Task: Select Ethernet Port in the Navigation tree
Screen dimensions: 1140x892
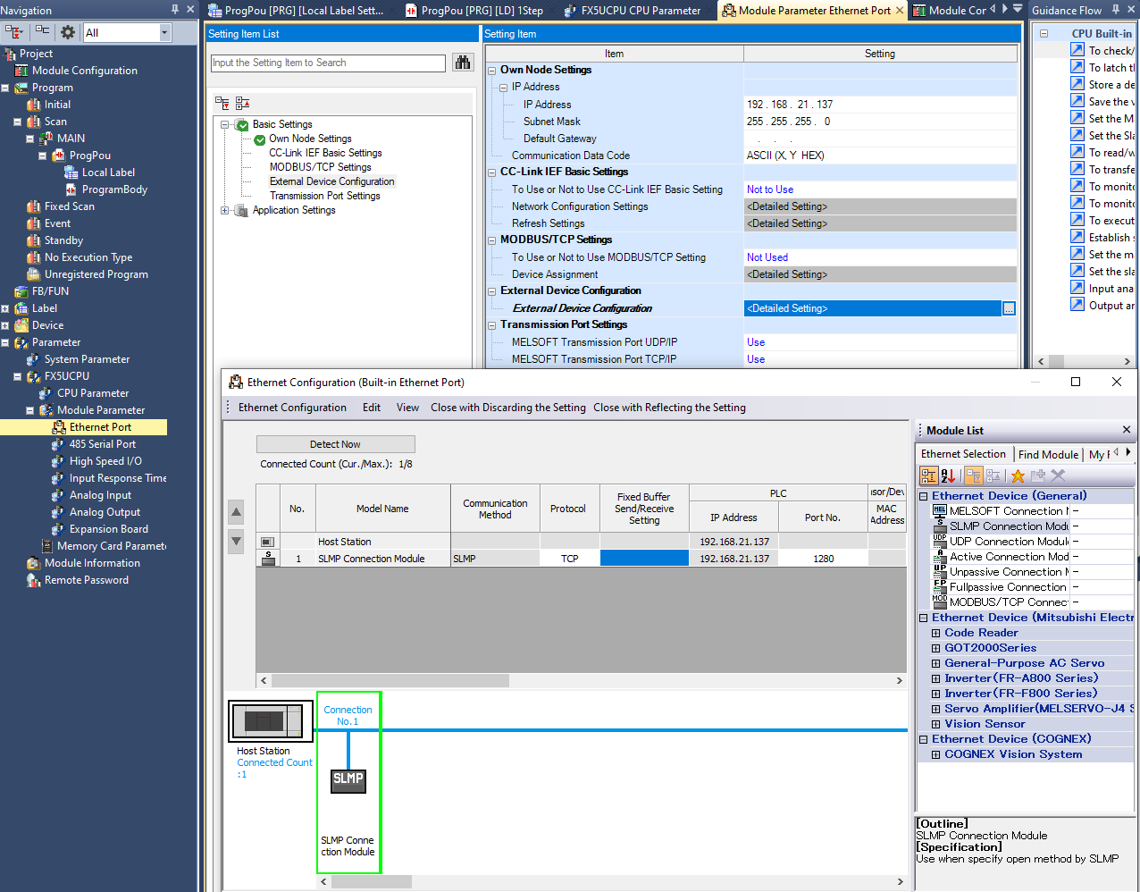Action: tap(100, 427)
